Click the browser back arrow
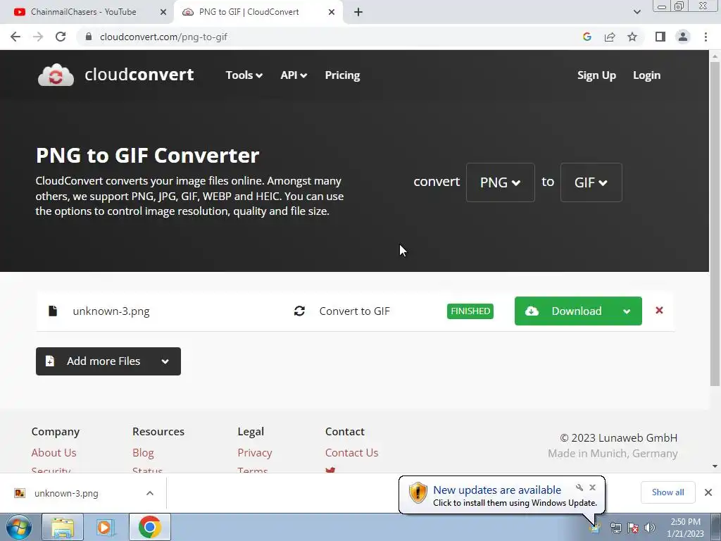The width and height of the screenshot is (721, 541). [x=15, y=37]
